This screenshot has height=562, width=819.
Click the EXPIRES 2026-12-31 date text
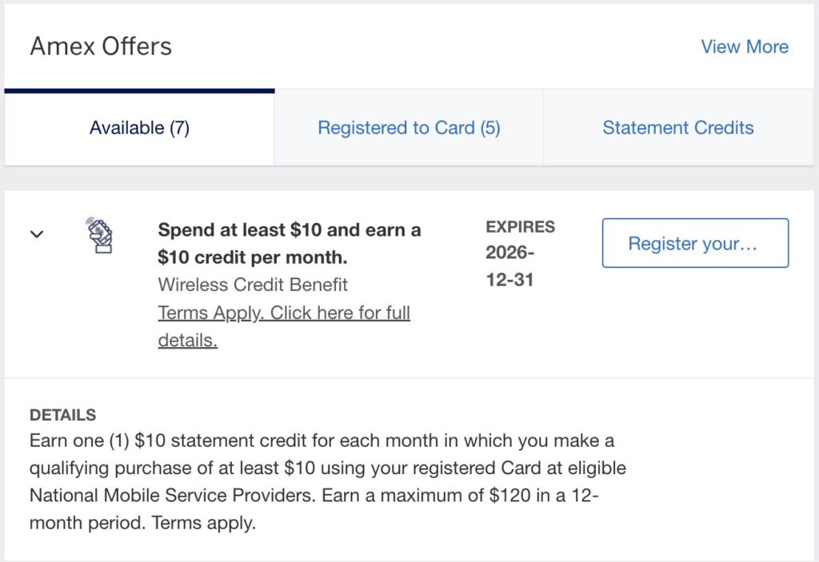(x=518, y=248)
